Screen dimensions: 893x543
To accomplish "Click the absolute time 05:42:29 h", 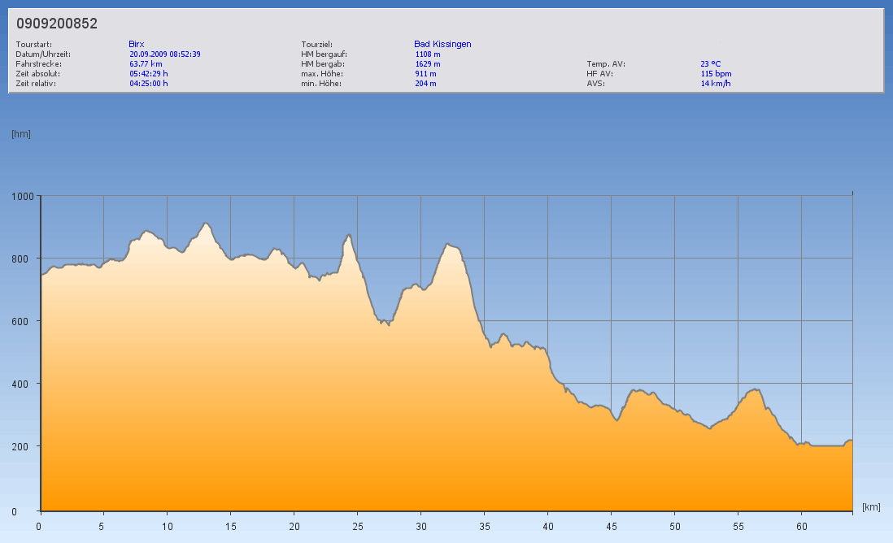I will [x=149, y=73].
